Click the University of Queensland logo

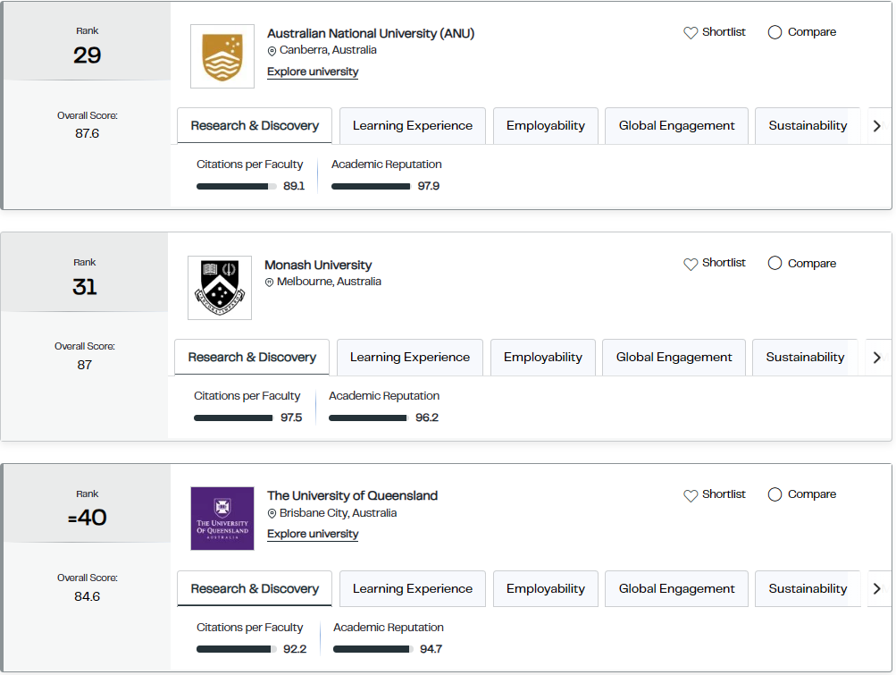(222, 519)
